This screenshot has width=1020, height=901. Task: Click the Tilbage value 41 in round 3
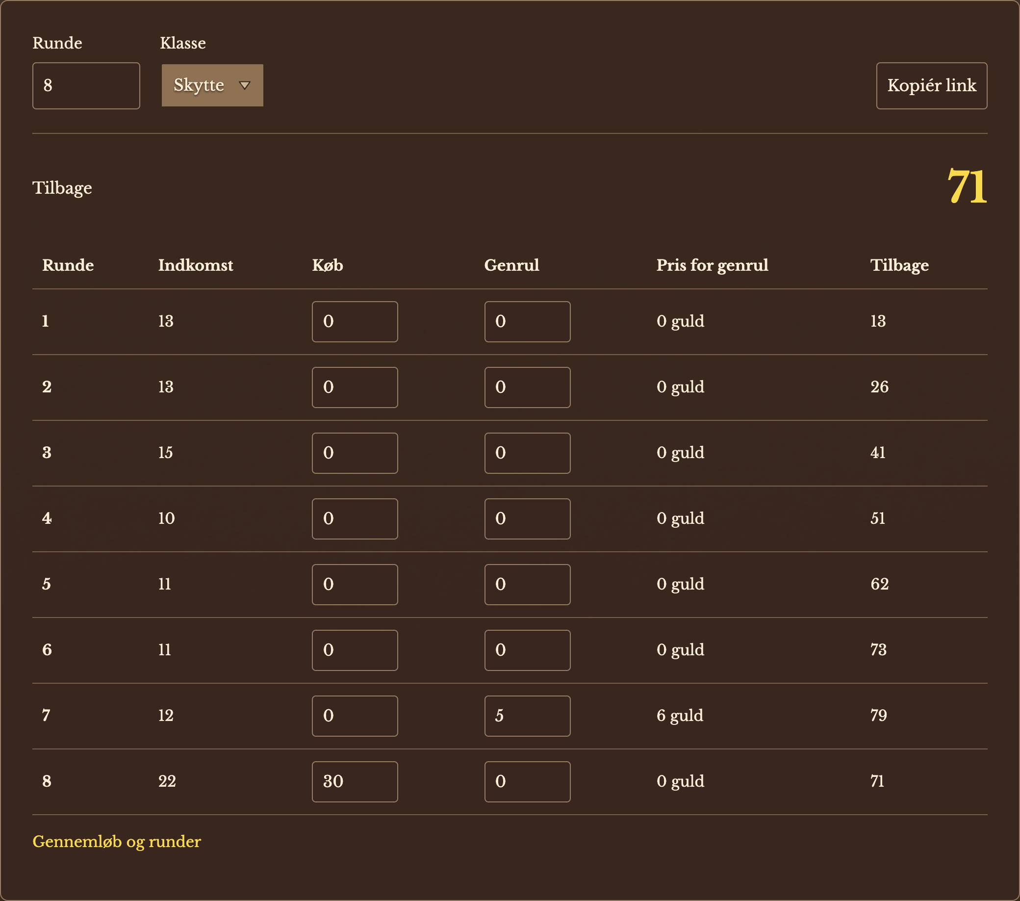[878, 453]
